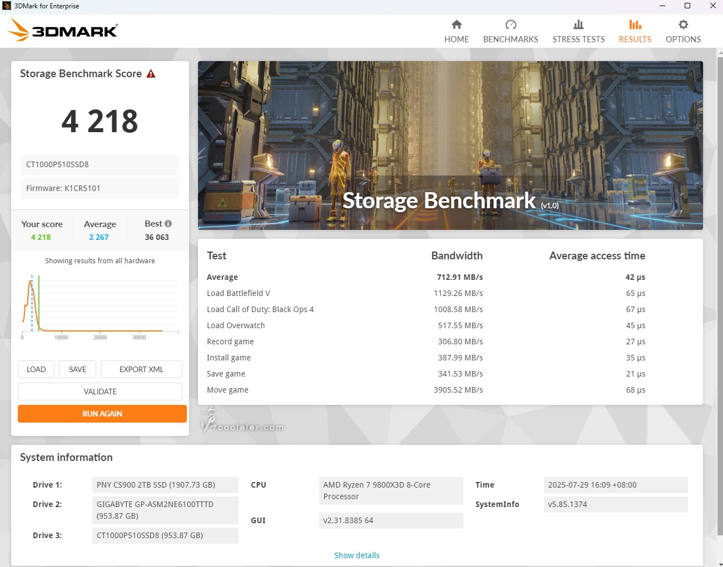Click CPU AMD Ryzen 7 9800X3D field

(391, 490)
